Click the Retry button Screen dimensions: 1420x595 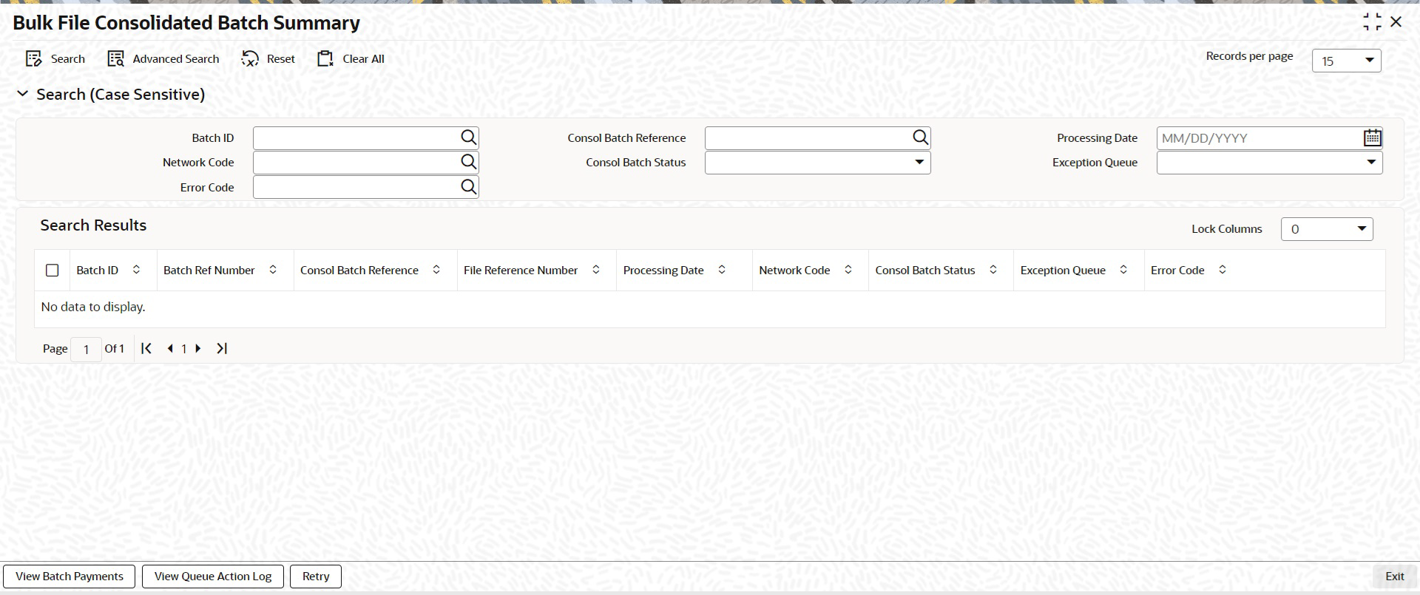coord(316,577)
